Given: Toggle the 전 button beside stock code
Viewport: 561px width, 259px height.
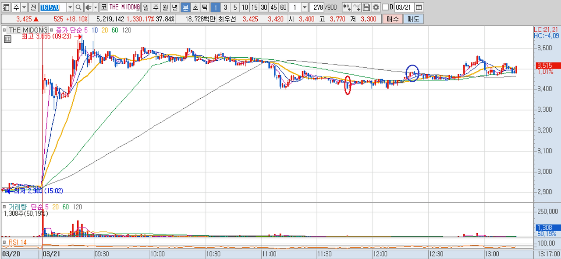Looking at the screenshot, I should coord(33,7).
